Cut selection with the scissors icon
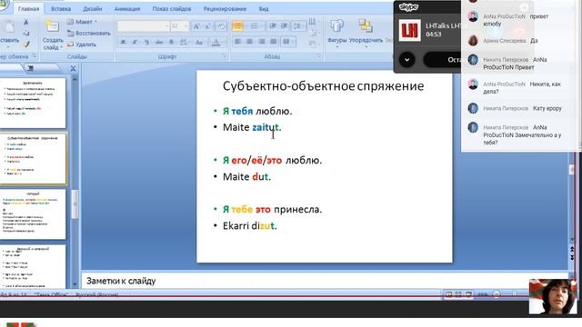Image resolution: width=582 pixels, height=327 pixels. click(26, 22)
